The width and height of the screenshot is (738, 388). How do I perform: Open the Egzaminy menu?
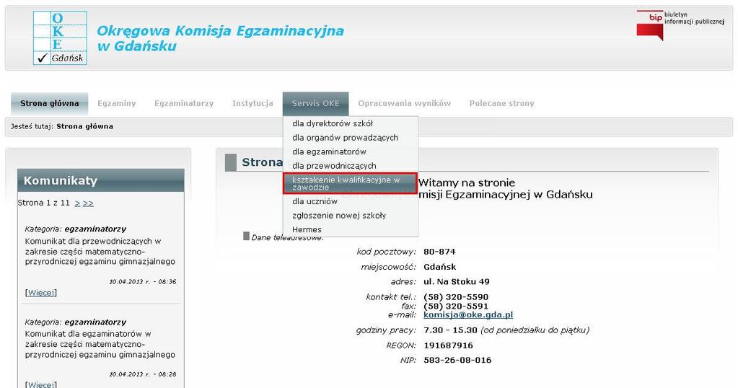(116, 103)
